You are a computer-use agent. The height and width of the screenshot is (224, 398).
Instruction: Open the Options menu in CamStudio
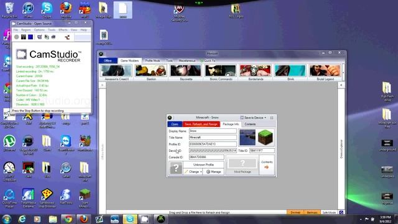click(39, 30)
